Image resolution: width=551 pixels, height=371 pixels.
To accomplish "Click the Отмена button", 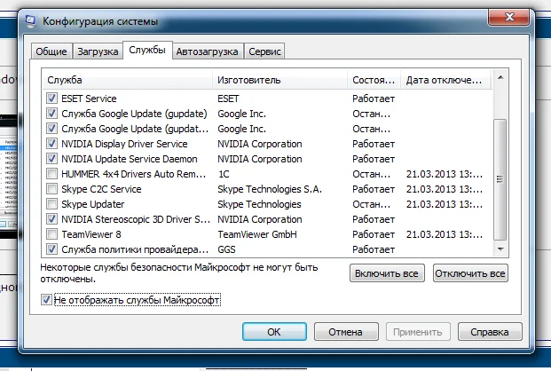I will [346, 332].
